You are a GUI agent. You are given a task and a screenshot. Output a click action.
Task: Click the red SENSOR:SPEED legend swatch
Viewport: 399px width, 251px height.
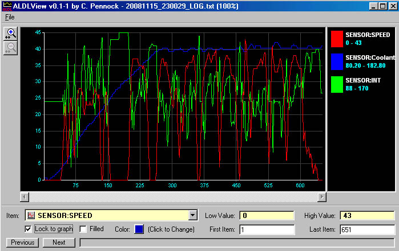[x=337, y=39]
